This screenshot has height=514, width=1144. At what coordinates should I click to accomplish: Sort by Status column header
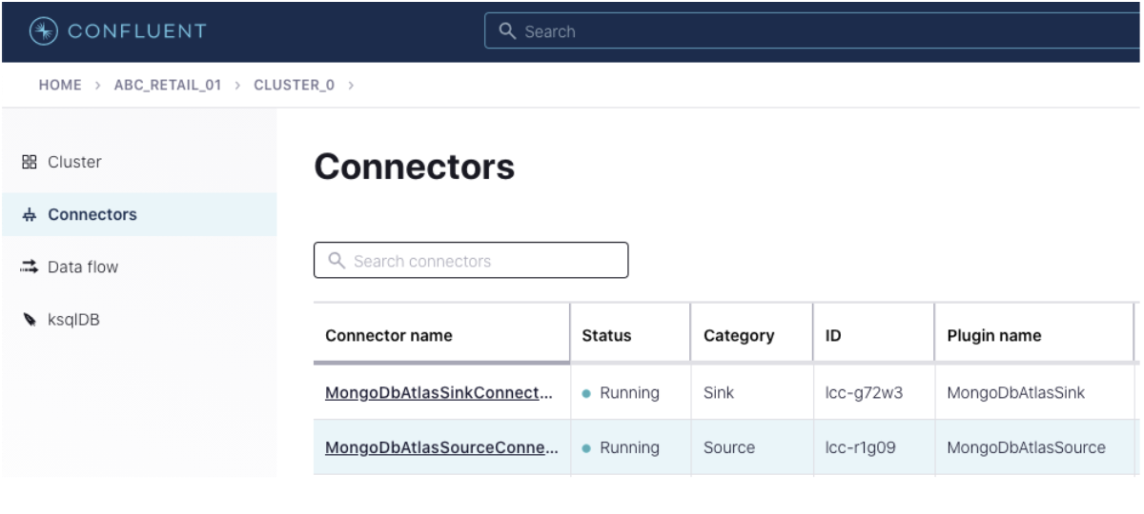click(630, 335)
